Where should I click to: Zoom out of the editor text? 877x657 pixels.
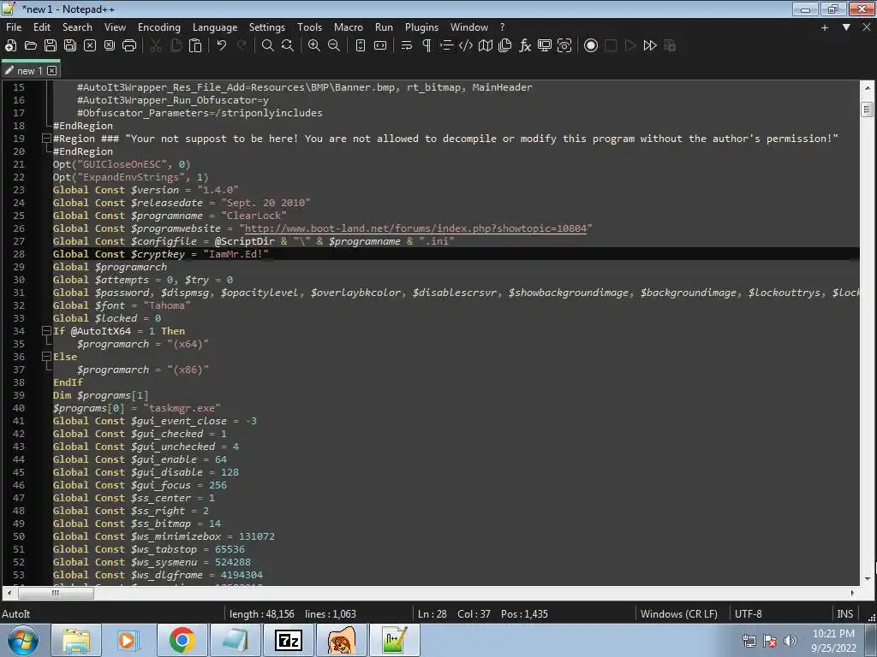click(334, 46)
